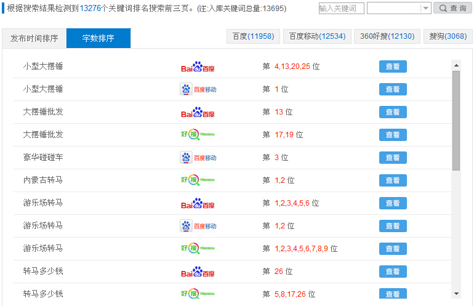
Task: Click ranking text 5,8,17,26
Action: pyautogui.click(x=290, y=294)
